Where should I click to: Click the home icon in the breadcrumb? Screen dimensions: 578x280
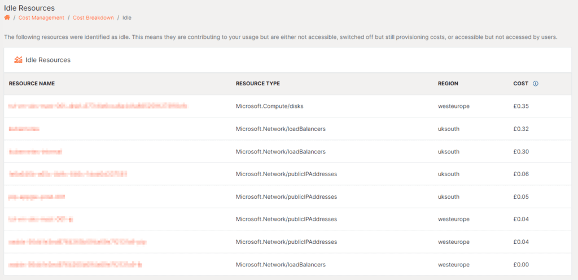[7, 17]
